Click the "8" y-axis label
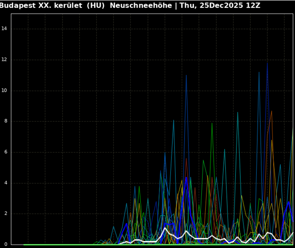The height and width of the screenshot is (248, 295). pos(5,121)
